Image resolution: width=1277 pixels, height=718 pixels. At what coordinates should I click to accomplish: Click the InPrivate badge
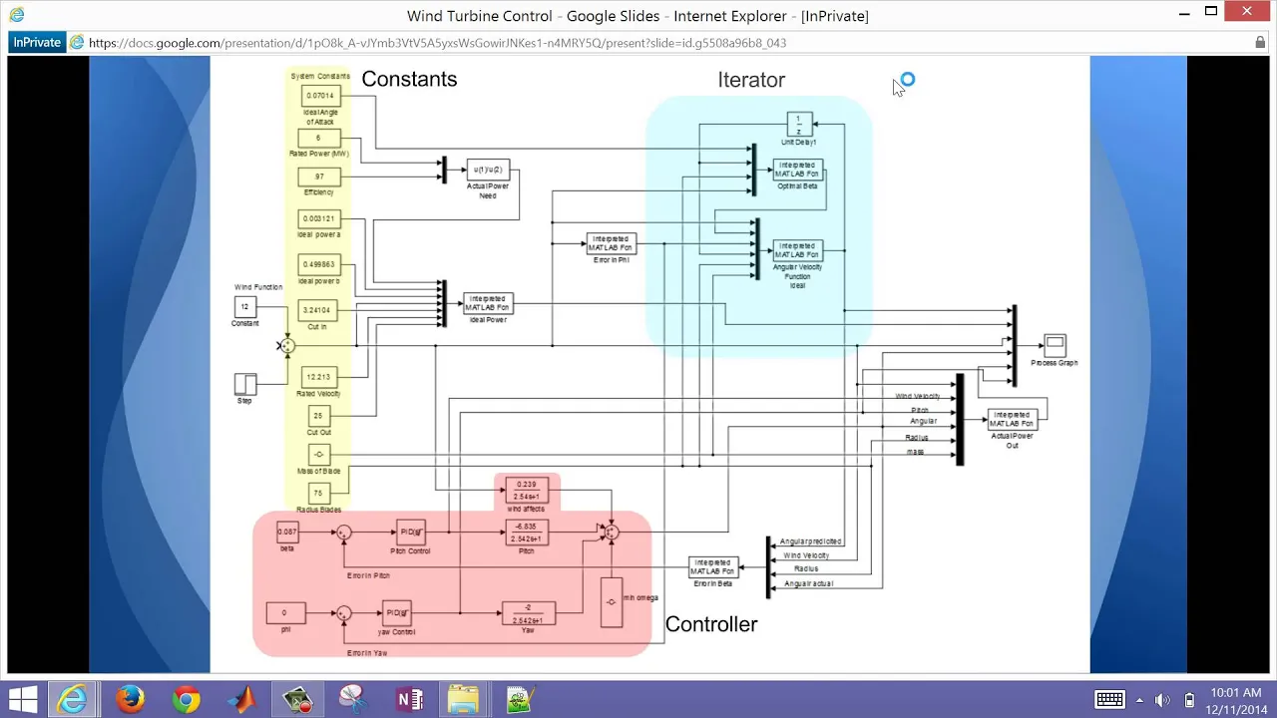37,43
